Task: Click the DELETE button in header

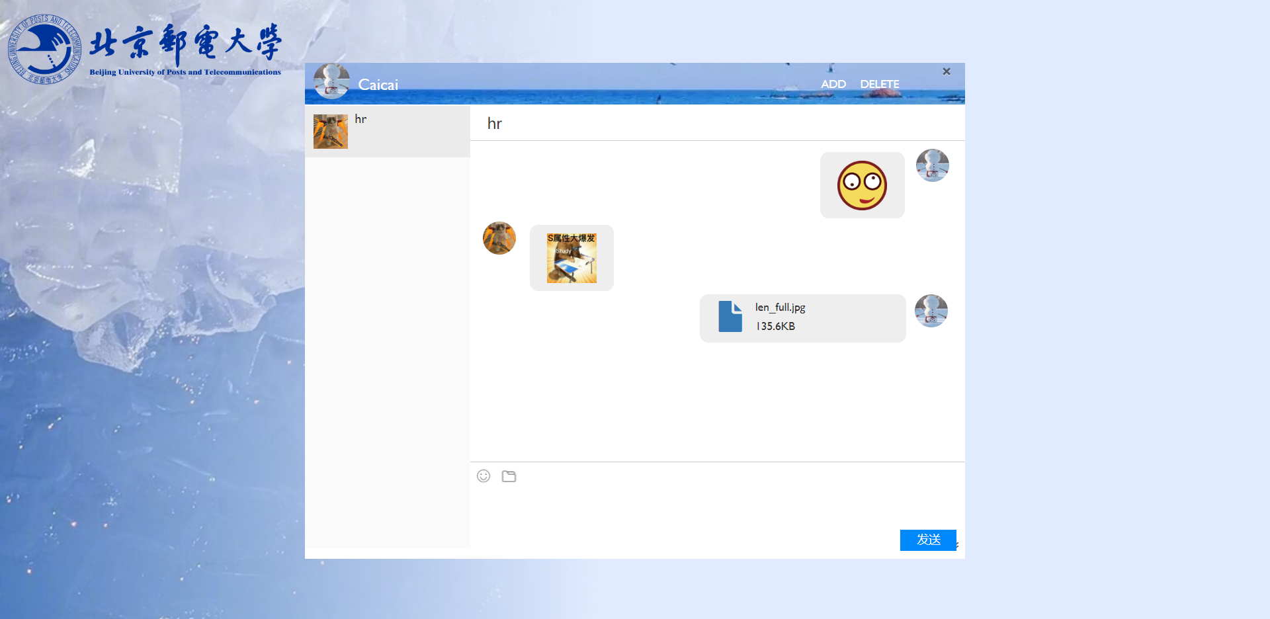Action: tap(879, 84)
